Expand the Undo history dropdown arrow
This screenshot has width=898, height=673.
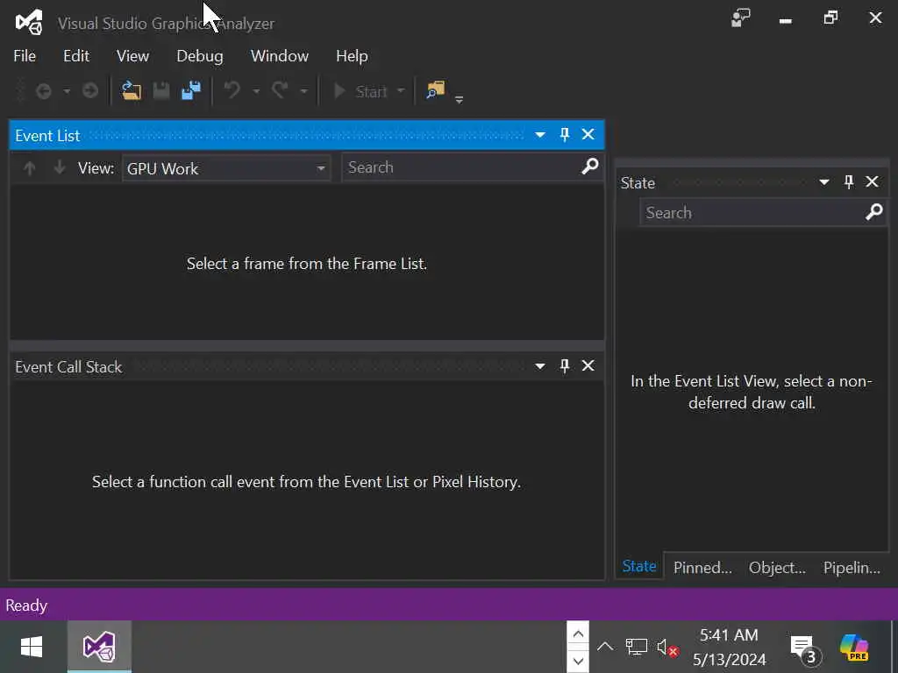[256, 91]
